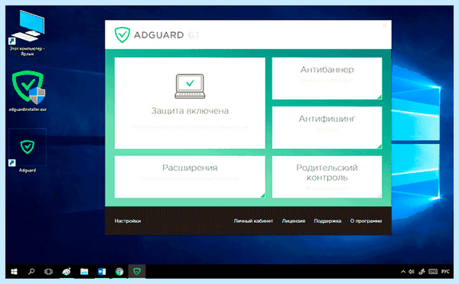The height and width of the screenshot is (284, 459).
Task: Open О программе link
Action: 366,220
